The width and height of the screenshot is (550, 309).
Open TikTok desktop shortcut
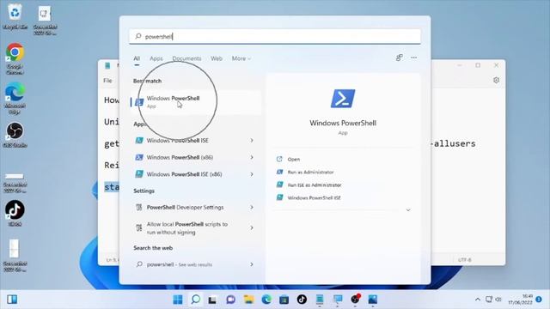(15, 214)
